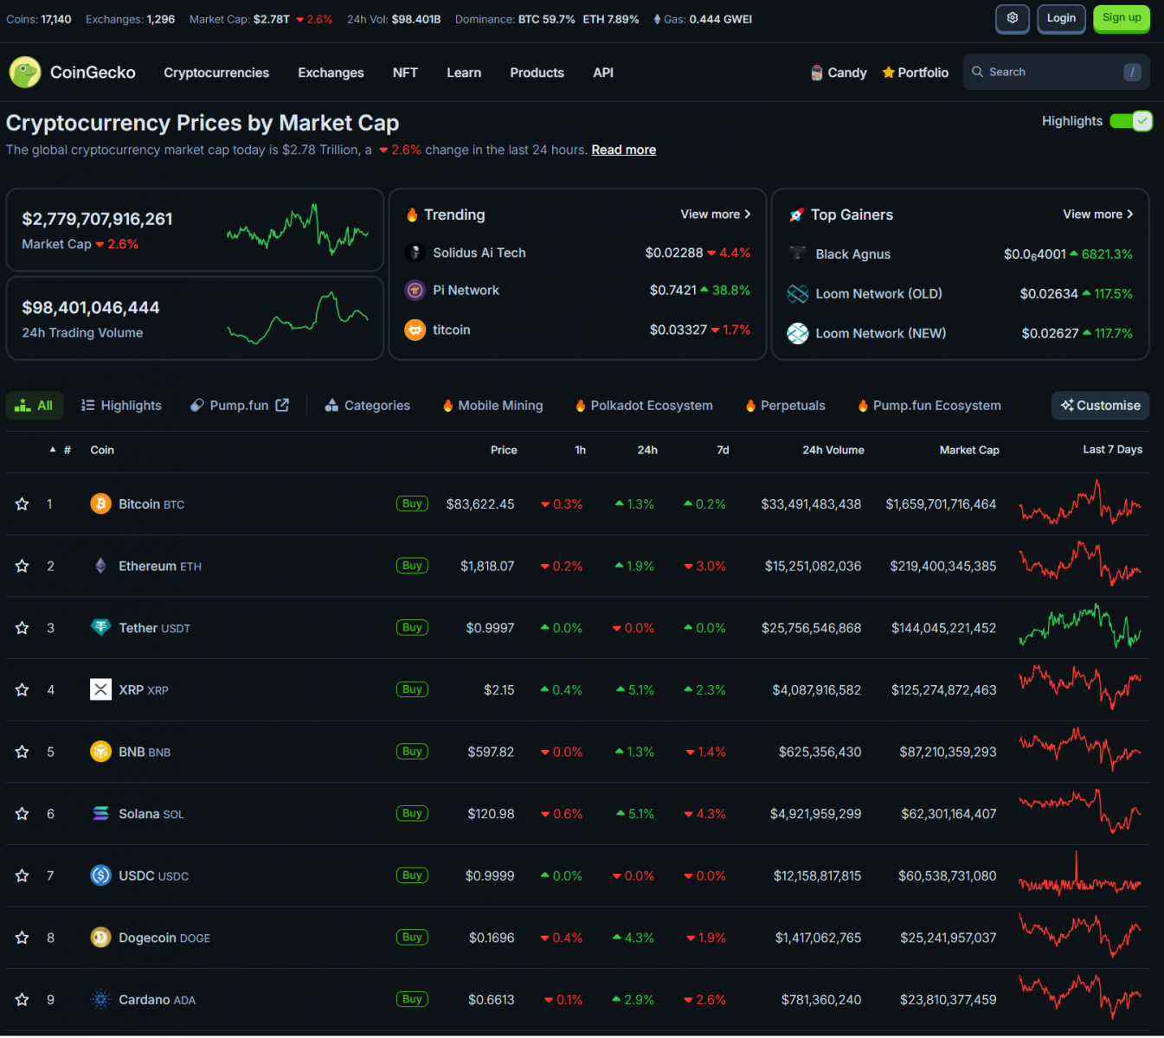Open settings via the gear icon

[1012, 18]
